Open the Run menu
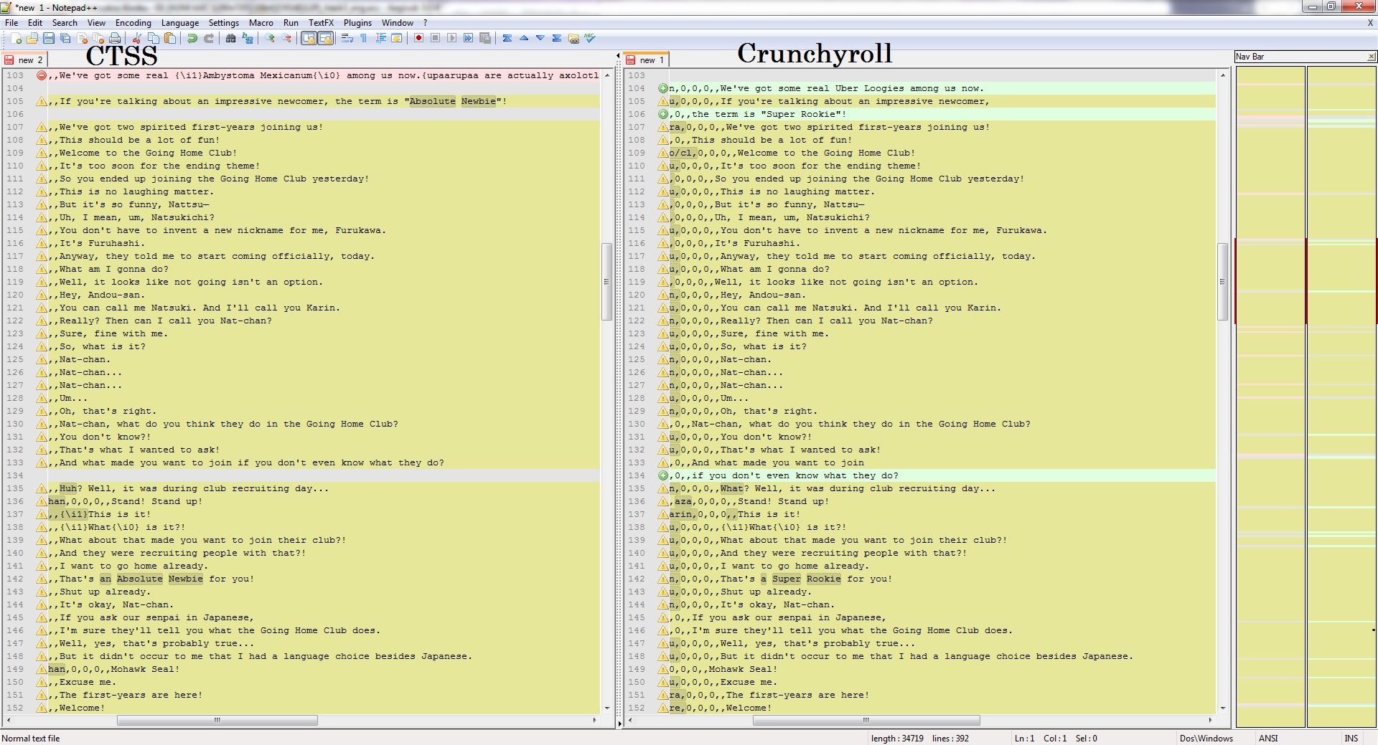Viewport: 1378px width, 745px height. click(291, 23)
